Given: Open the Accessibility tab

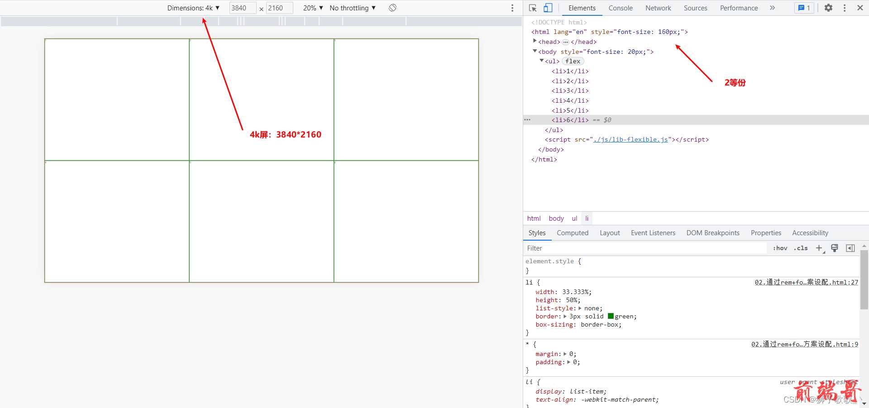Looking at the screenshot, I should pos(810,233).
